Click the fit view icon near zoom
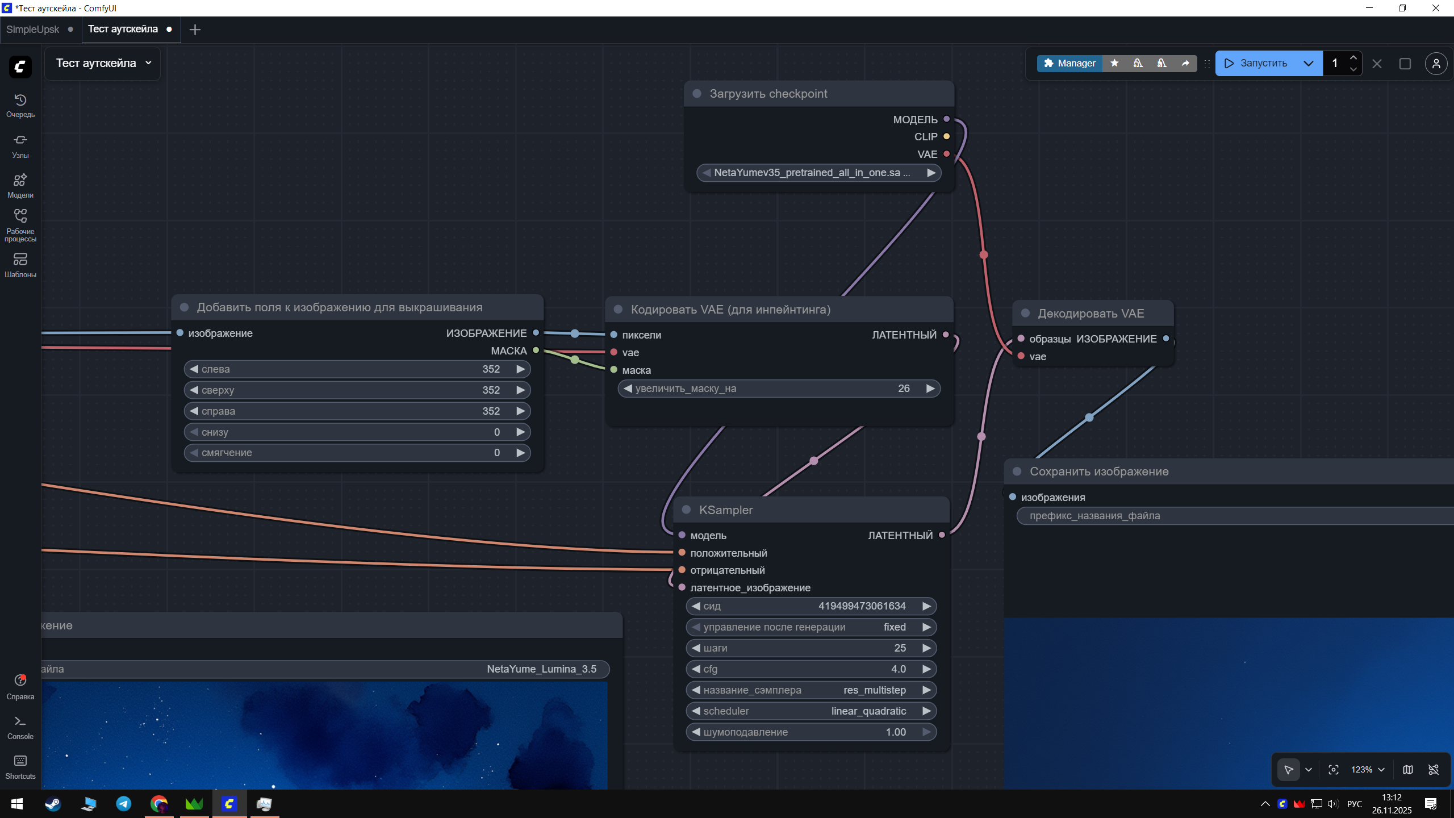This screenshot has height=818, width=1454. click(1334, 770)
